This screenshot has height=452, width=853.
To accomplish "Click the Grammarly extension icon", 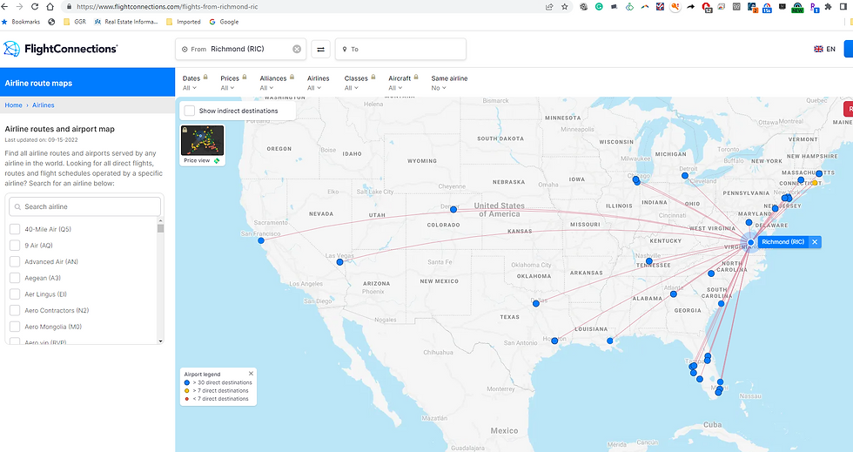I will pyautogui.click(x=599, y=7).
